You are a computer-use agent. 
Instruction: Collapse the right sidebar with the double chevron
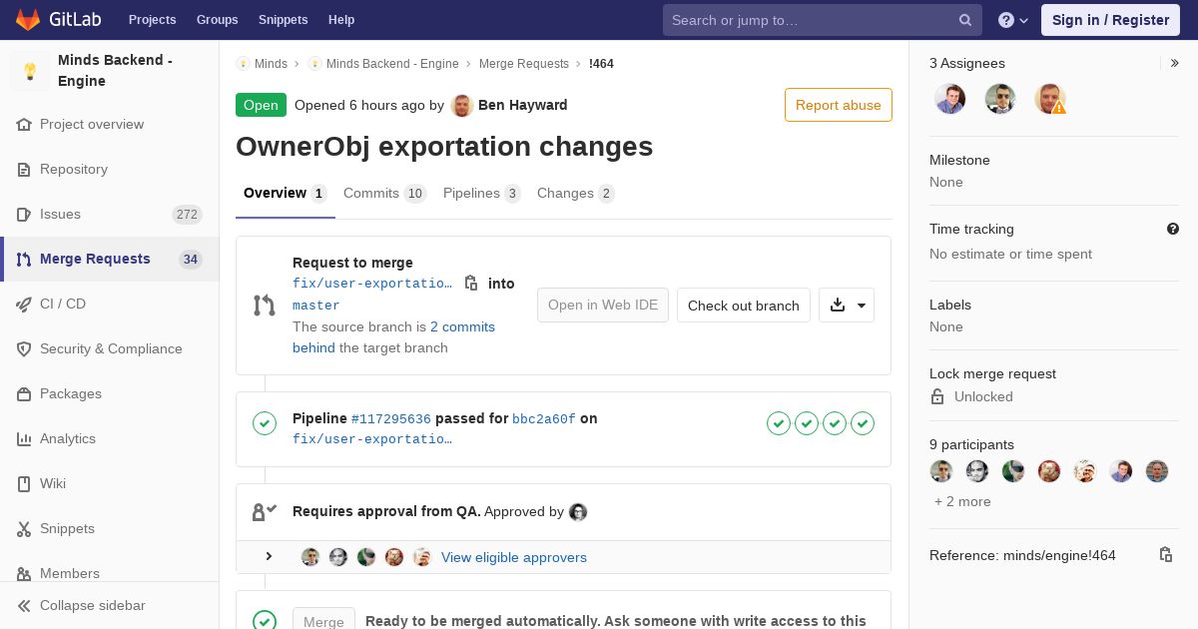point(1175,63)
